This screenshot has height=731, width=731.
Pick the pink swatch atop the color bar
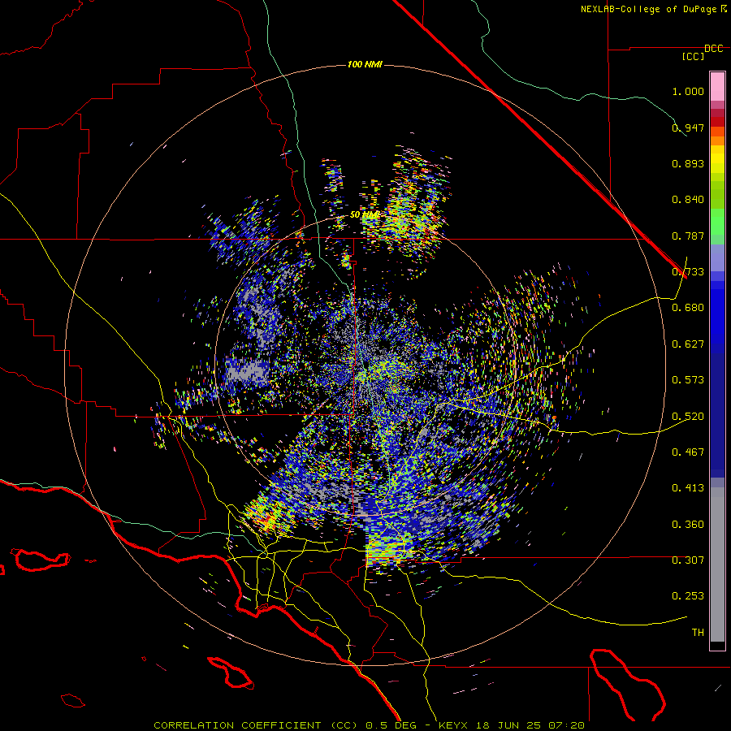pos(717,86)
